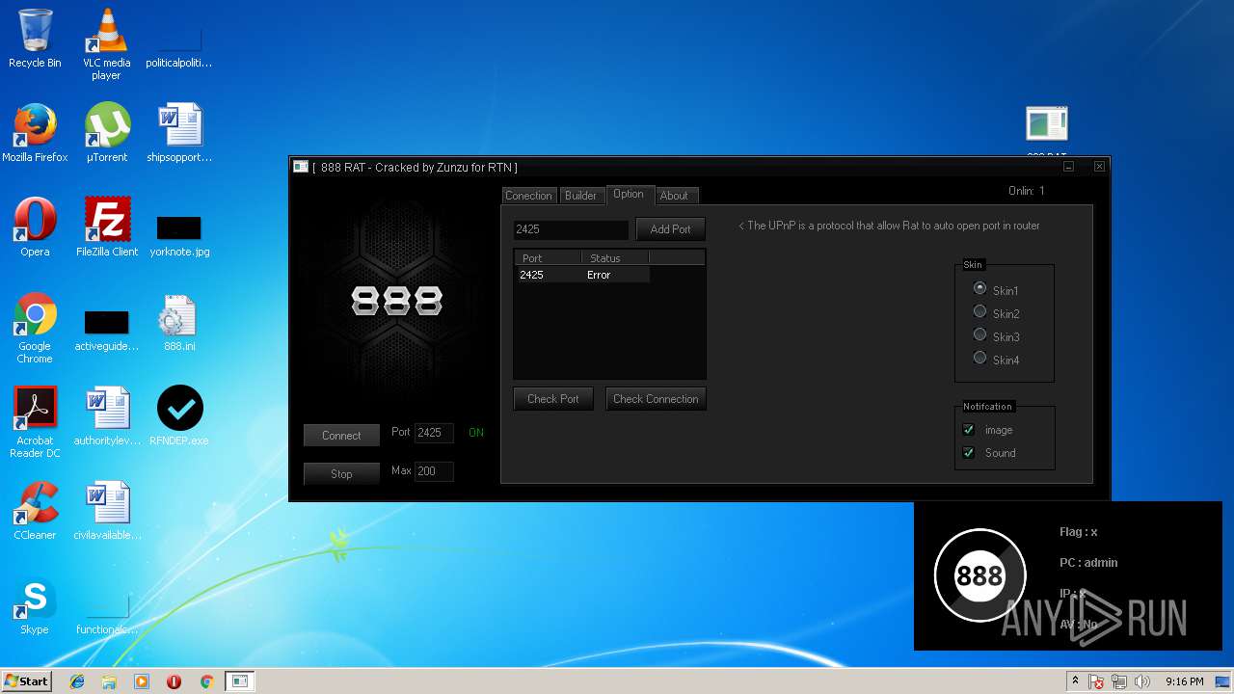This screenshot has height=694, width=1234.
Task: Click the Error status cell
Action: [615, 275]
